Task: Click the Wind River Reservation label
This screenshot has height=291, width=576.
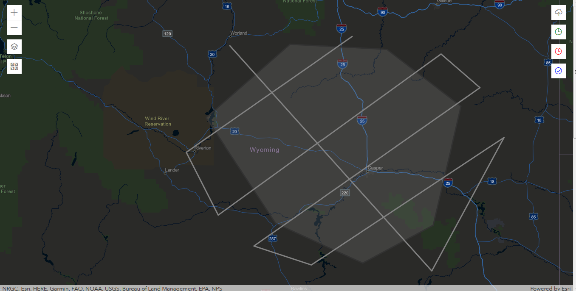Action: point(158,121)
